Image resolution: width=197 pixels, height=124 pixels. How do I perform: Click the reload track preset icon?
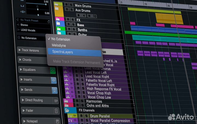pyautogui.click(x=49, y=21)
